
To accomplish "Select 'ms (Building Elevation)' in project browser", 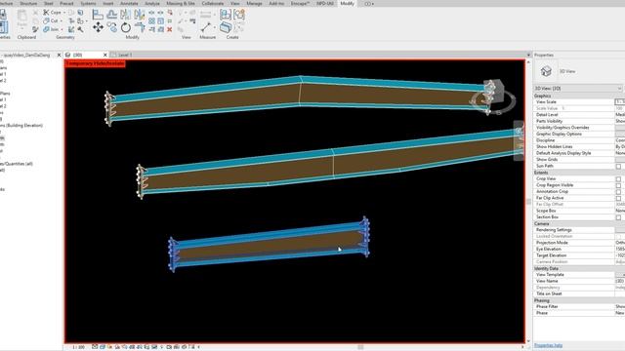I will pyautogui.click(x=21, y=126).
